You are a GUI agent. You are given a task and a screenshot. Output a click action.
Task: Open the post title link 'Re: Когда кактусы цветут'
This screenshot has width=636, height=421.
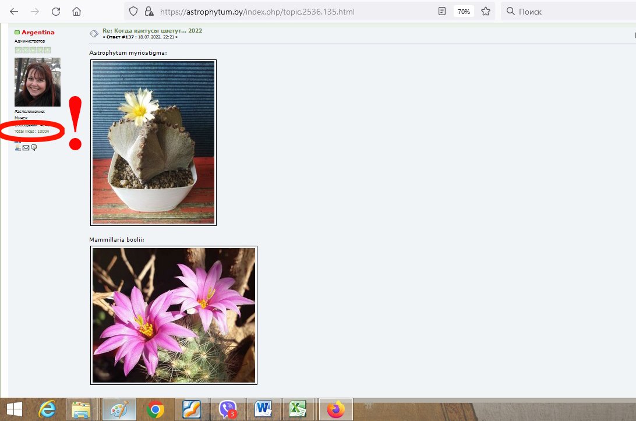coord(152,30)
